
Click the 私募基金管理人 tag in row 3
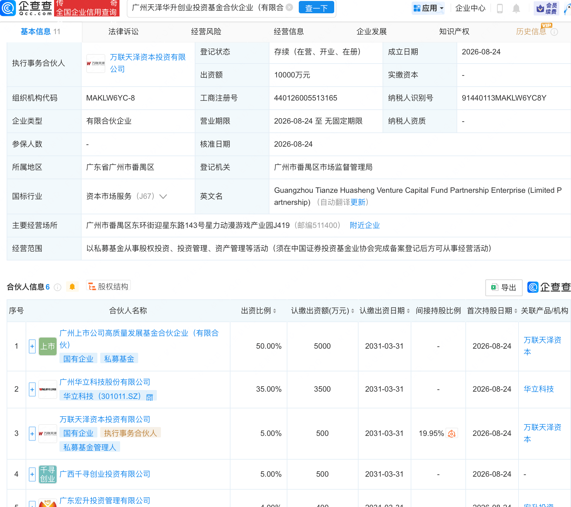click(90, 447)
